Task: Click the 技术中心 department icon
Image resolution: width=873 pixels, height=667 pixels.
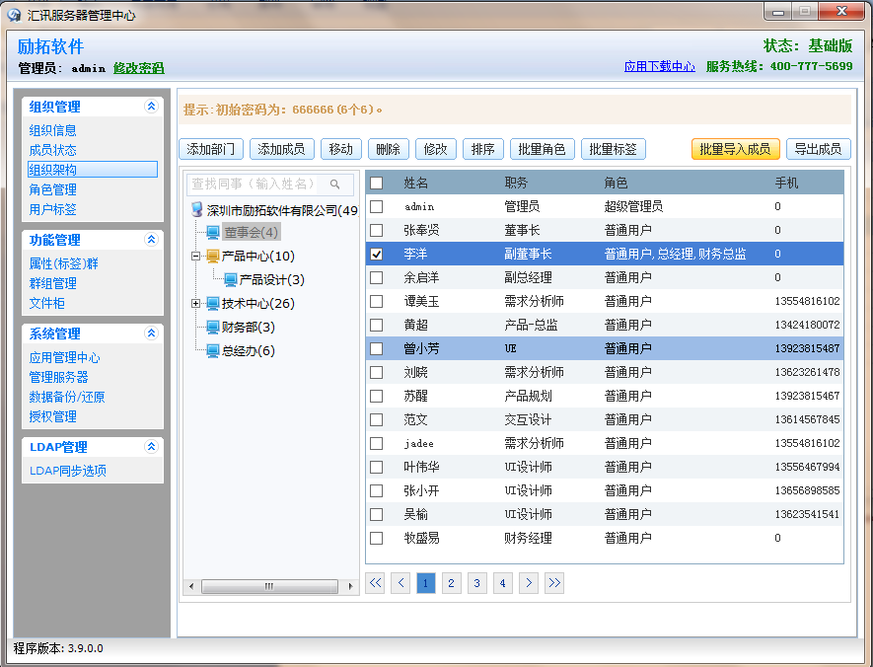Action: coord(213,304)
